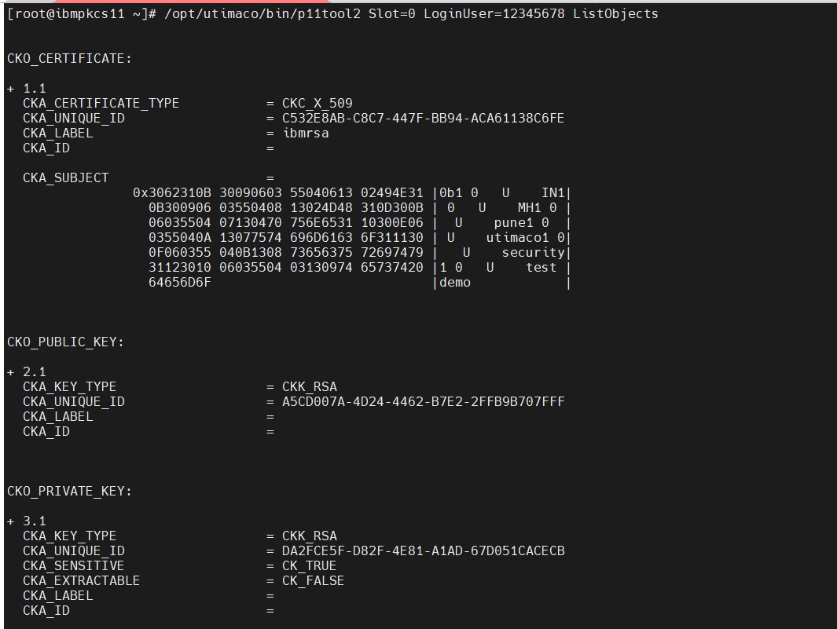Click the CK_TRUE value for CKA_SENSITIVE

[309, 565]
